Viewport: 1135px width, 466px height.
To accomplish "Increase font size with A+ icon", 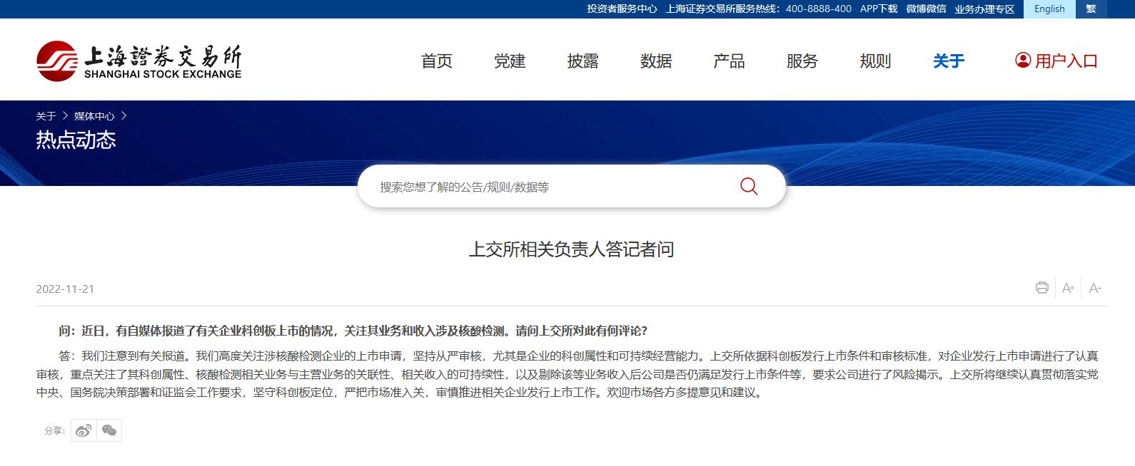I will pyautogui.click(x=1069, y=288).
